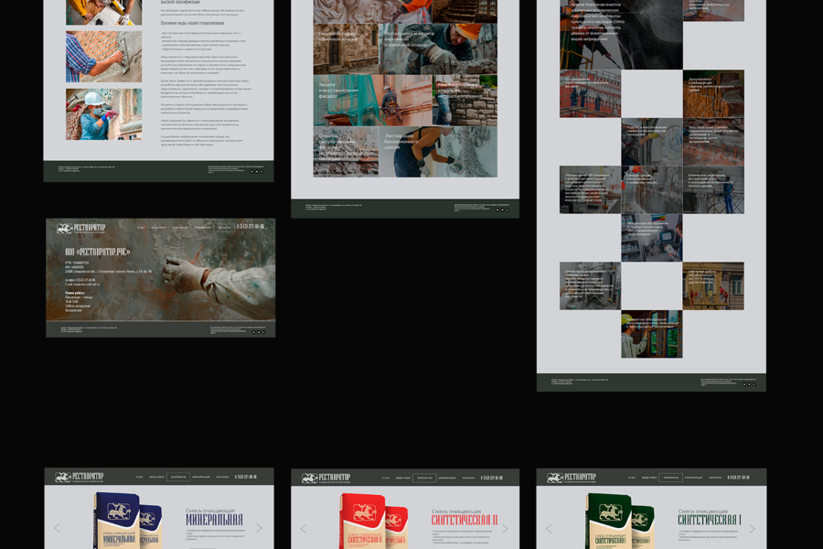Click Минеральная product title
This screenshot has width=823, height=549.
coord(214,520)
